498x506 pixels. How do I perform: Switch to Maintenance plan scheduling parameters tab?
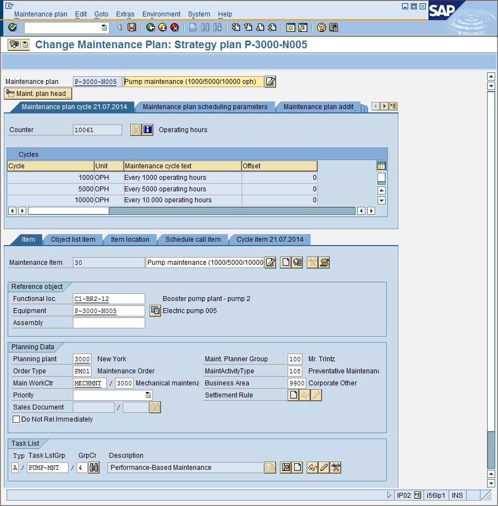(205, 107)
